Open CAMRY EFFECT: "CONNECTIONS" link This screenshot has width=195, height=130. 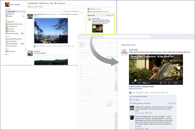142,87
